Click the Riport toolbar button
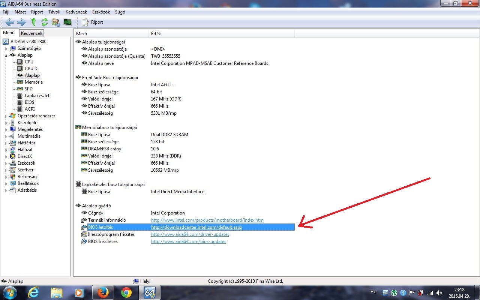Image resolution: width=480 pixels, height=300 pixels. point(92,22)
